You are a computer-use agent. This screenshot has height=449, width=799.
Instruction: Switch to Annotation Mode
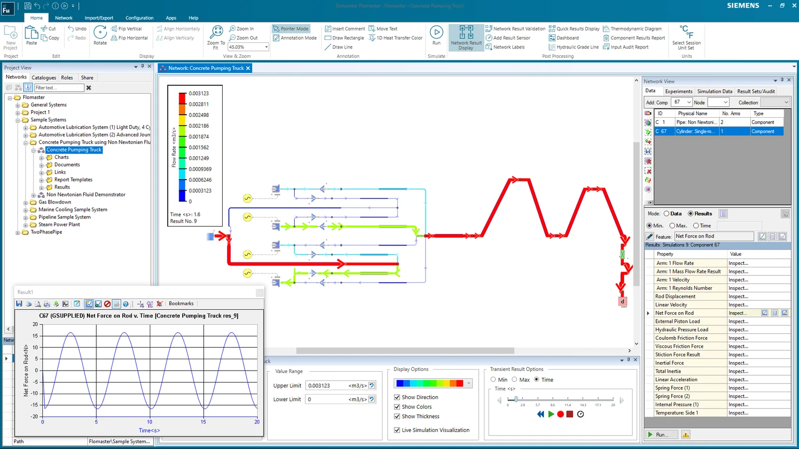[295, 38]
